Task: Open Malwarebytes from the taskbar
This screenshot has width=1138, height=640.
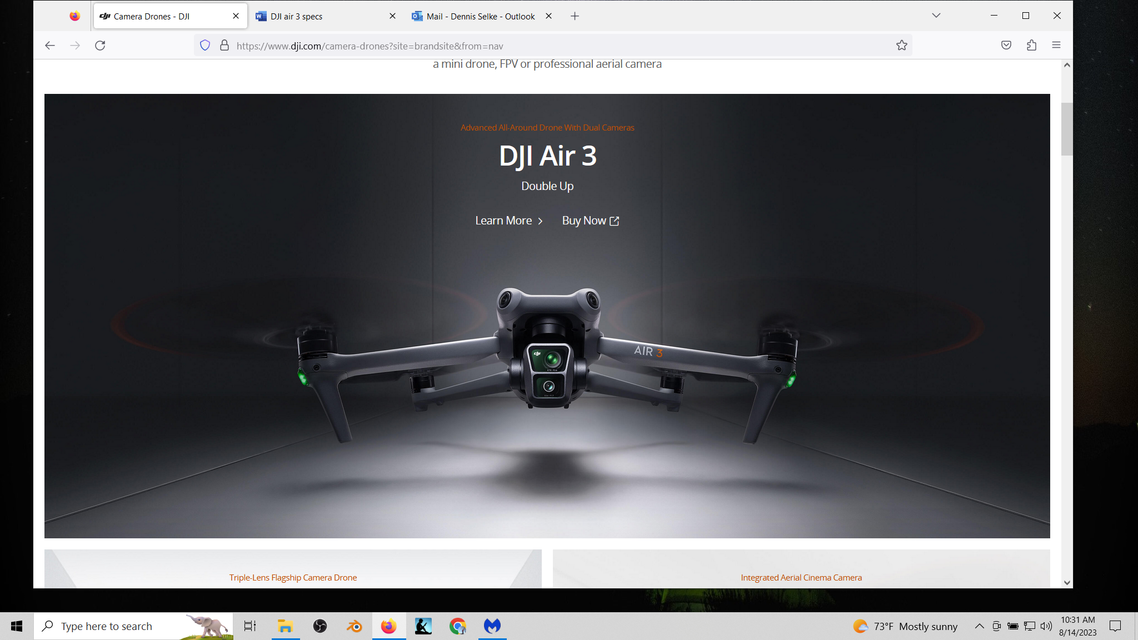Action: [x=492, y=626]
